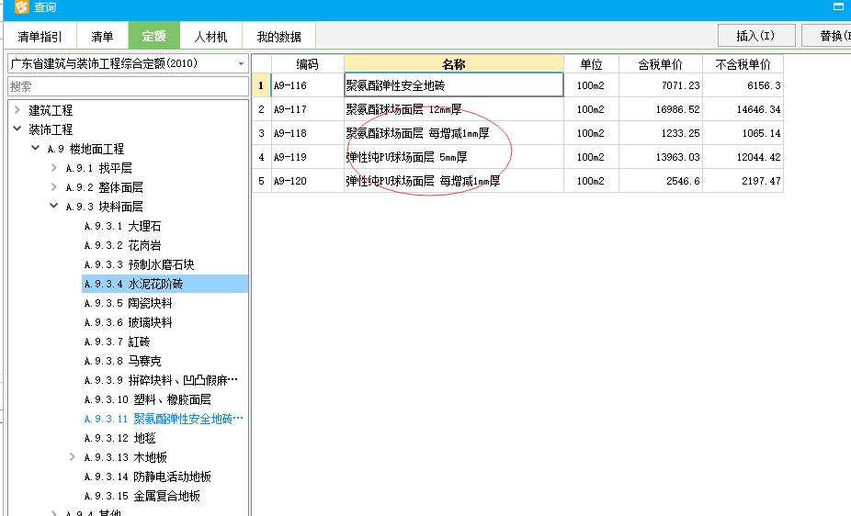
Task: Select A.9.3.9 拼碎块料 tree item
Action: pyautogui.click(x=161, y=380)
